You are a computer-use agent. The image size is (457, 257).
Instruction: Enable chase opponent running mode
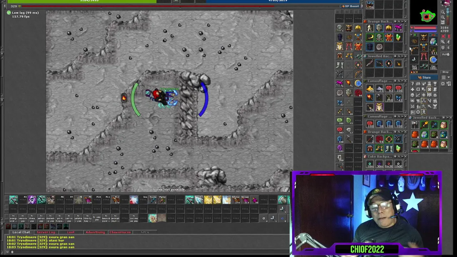(449, 42)
